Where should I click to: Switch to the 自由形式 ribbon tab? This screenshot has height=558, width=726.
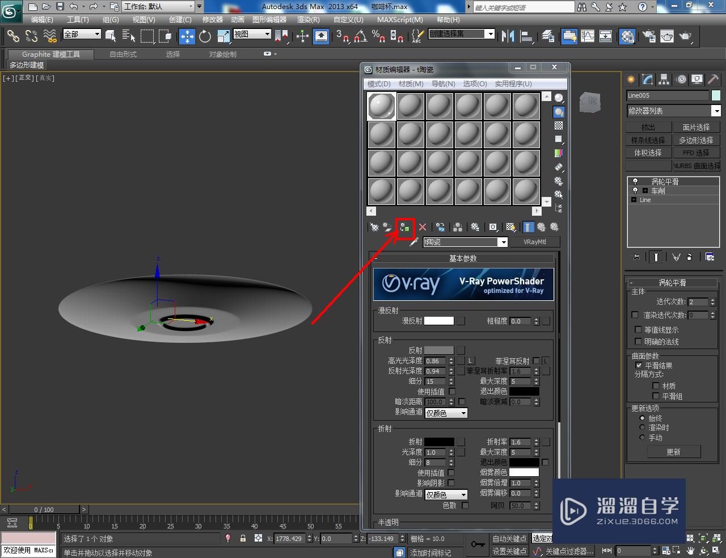123,54
